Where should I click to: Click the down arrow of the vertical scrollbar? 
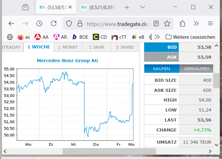coord(216,145)
